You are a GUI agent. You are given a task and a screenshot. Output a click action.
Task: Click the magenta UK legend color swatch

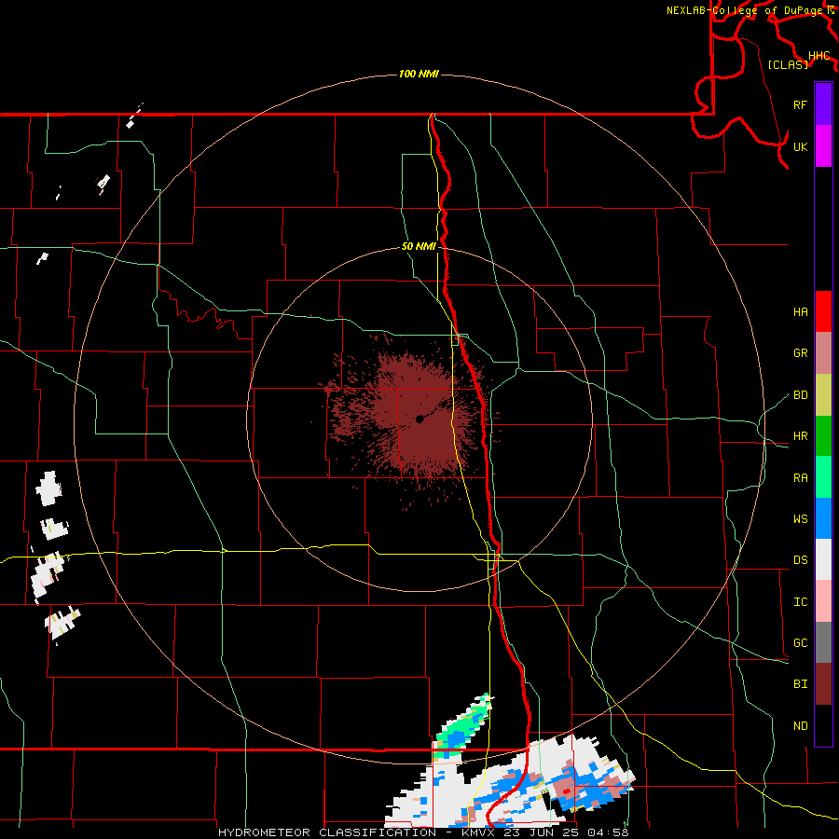pos(823,146)
